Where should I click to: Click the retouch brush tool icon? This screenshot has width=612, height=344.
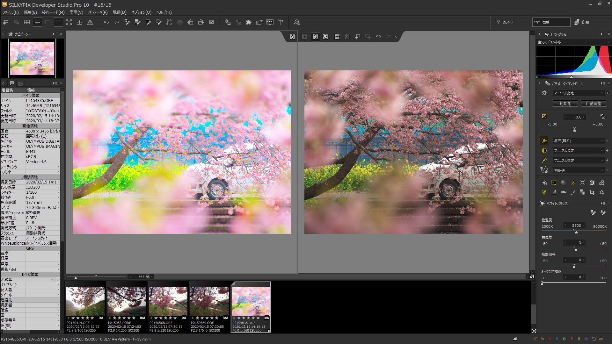[x=573, y=192]
